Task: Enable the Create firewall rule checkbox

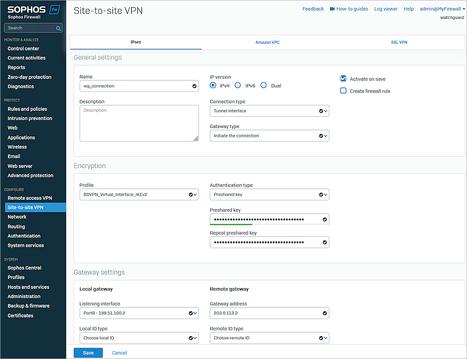Action: [343, 90]
